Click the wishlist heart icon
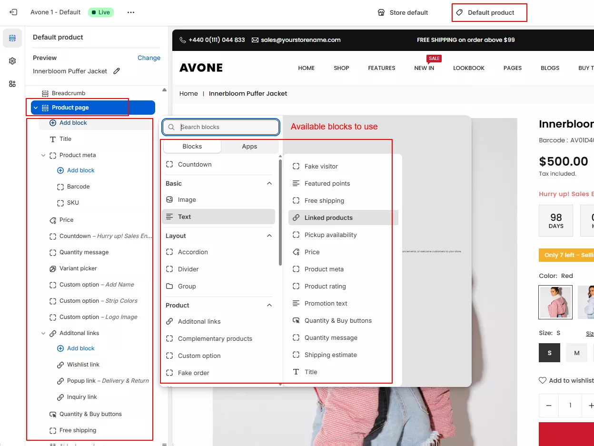The width and height of the screenshot is (594, 446). coord(543,380)
